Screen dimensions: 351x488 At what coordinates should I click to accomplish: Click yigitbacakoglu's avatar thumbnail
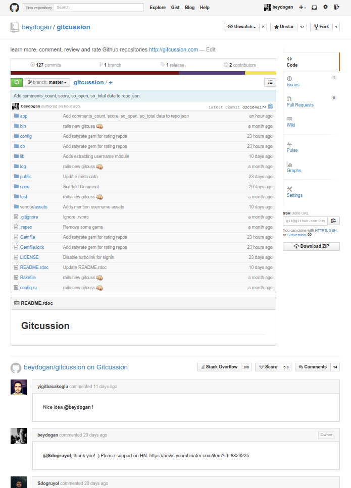(19, 388)
